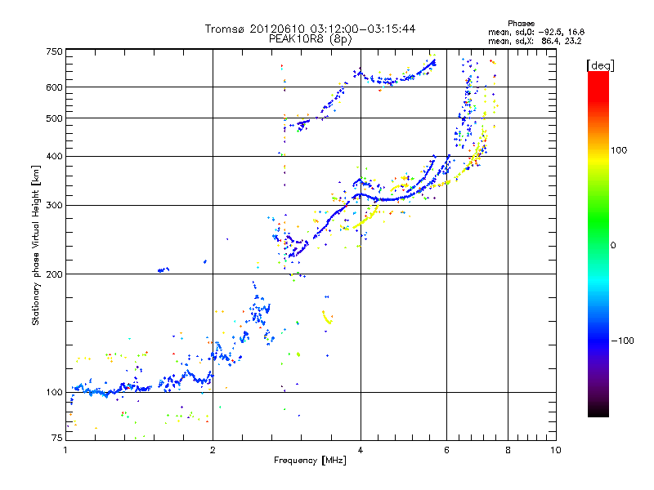Click the plot title 'Tromsø 20120610 03:12:00-03:15:44'
Viewport: 654px width, 490px height.
310,29
